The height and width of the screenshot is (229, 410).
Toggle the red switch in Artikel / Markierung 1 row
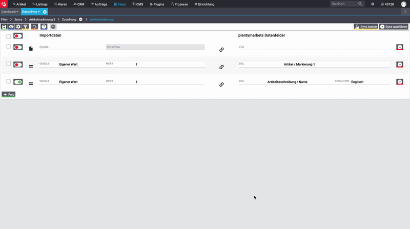click(18, 65)
